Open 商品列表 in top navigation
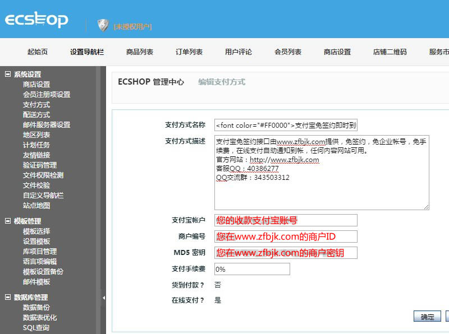 [139, 52]
